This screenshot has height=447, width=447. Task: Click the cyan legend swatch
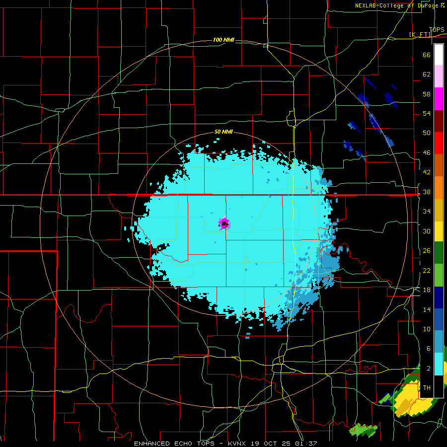[x=439, y=364]
